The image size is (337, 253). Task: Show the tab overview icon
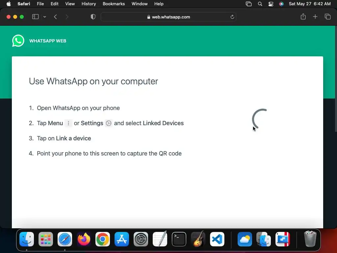coord(327,16)
